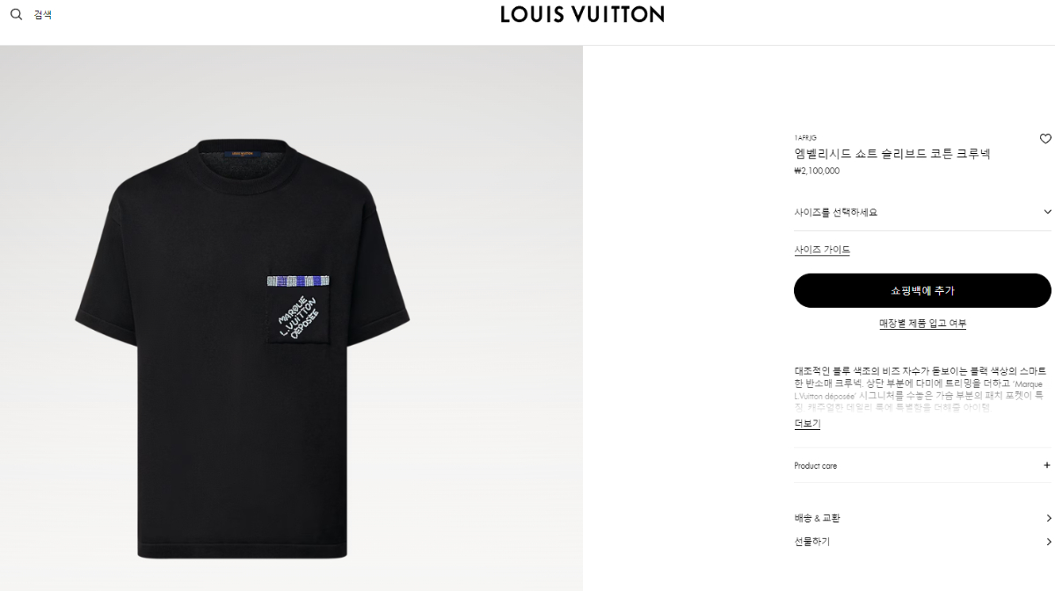Open the arrow next to 배송 & 교환
Viewport: 1055px width, 591px height.
click(1048, 519)
